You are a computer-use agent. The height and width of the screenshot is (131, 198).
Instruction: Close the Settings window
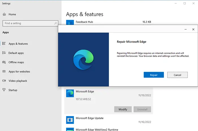[193, 3]
